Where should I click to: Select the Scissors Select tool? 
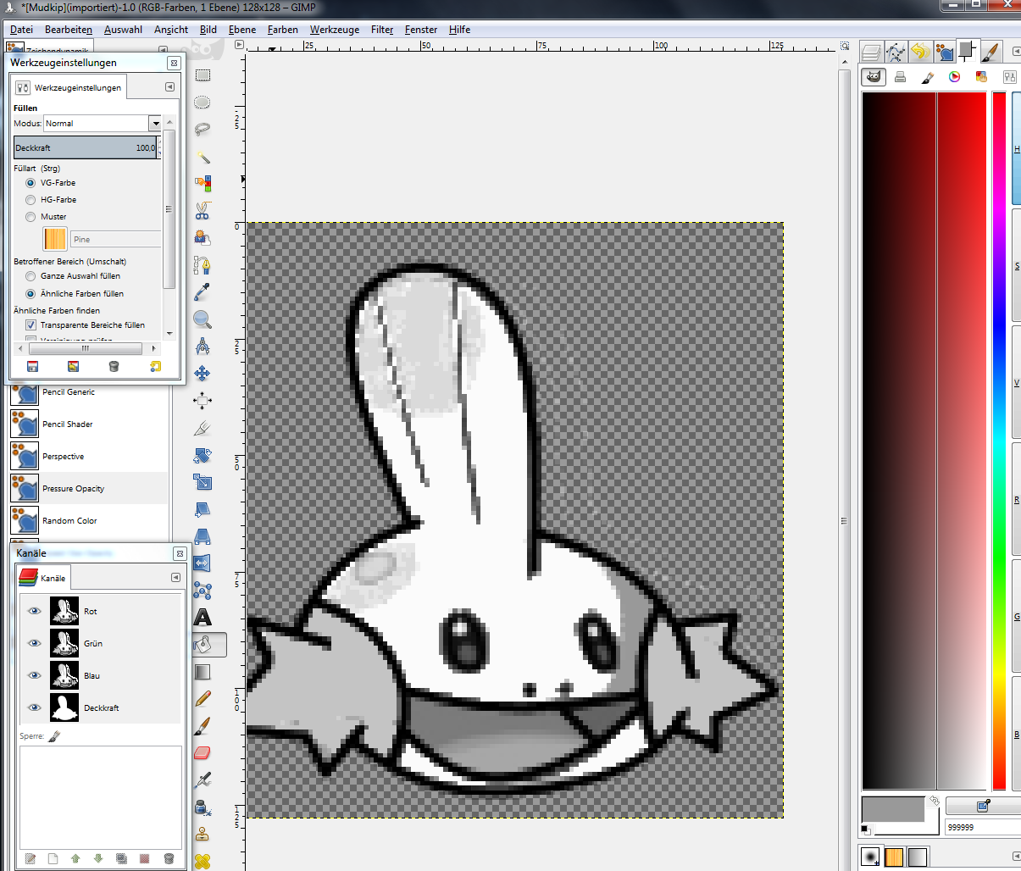(203, 211)
